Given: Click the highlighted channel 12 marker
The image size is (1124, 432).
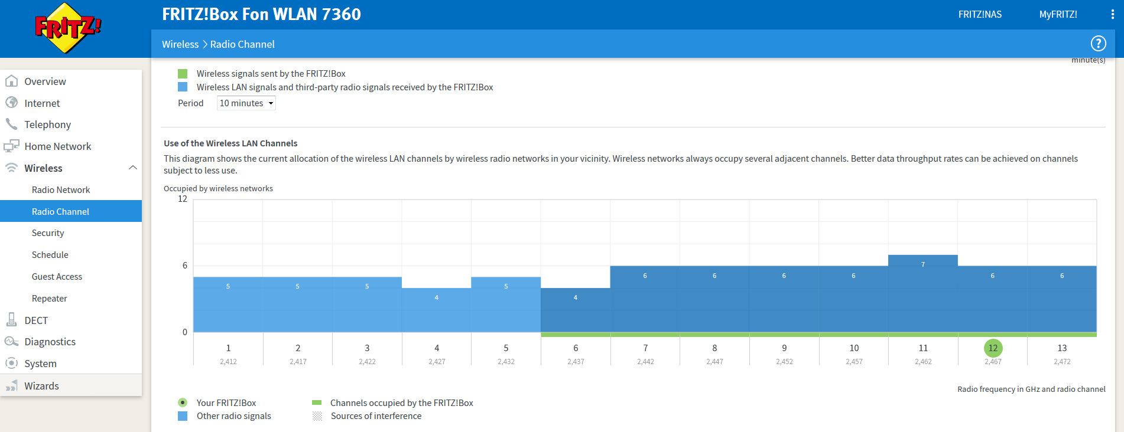Looking at the screenshot, I should (x=993, y=348).
